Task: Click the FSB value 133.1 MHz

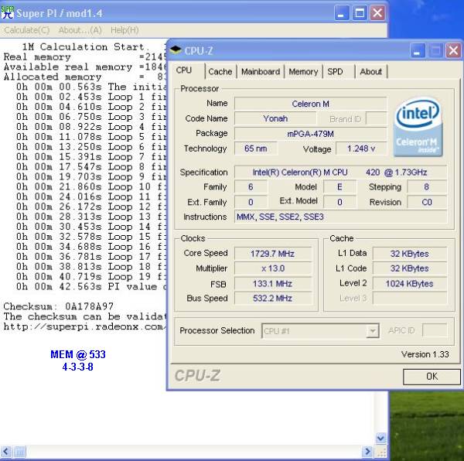Action: pos(273,284)
